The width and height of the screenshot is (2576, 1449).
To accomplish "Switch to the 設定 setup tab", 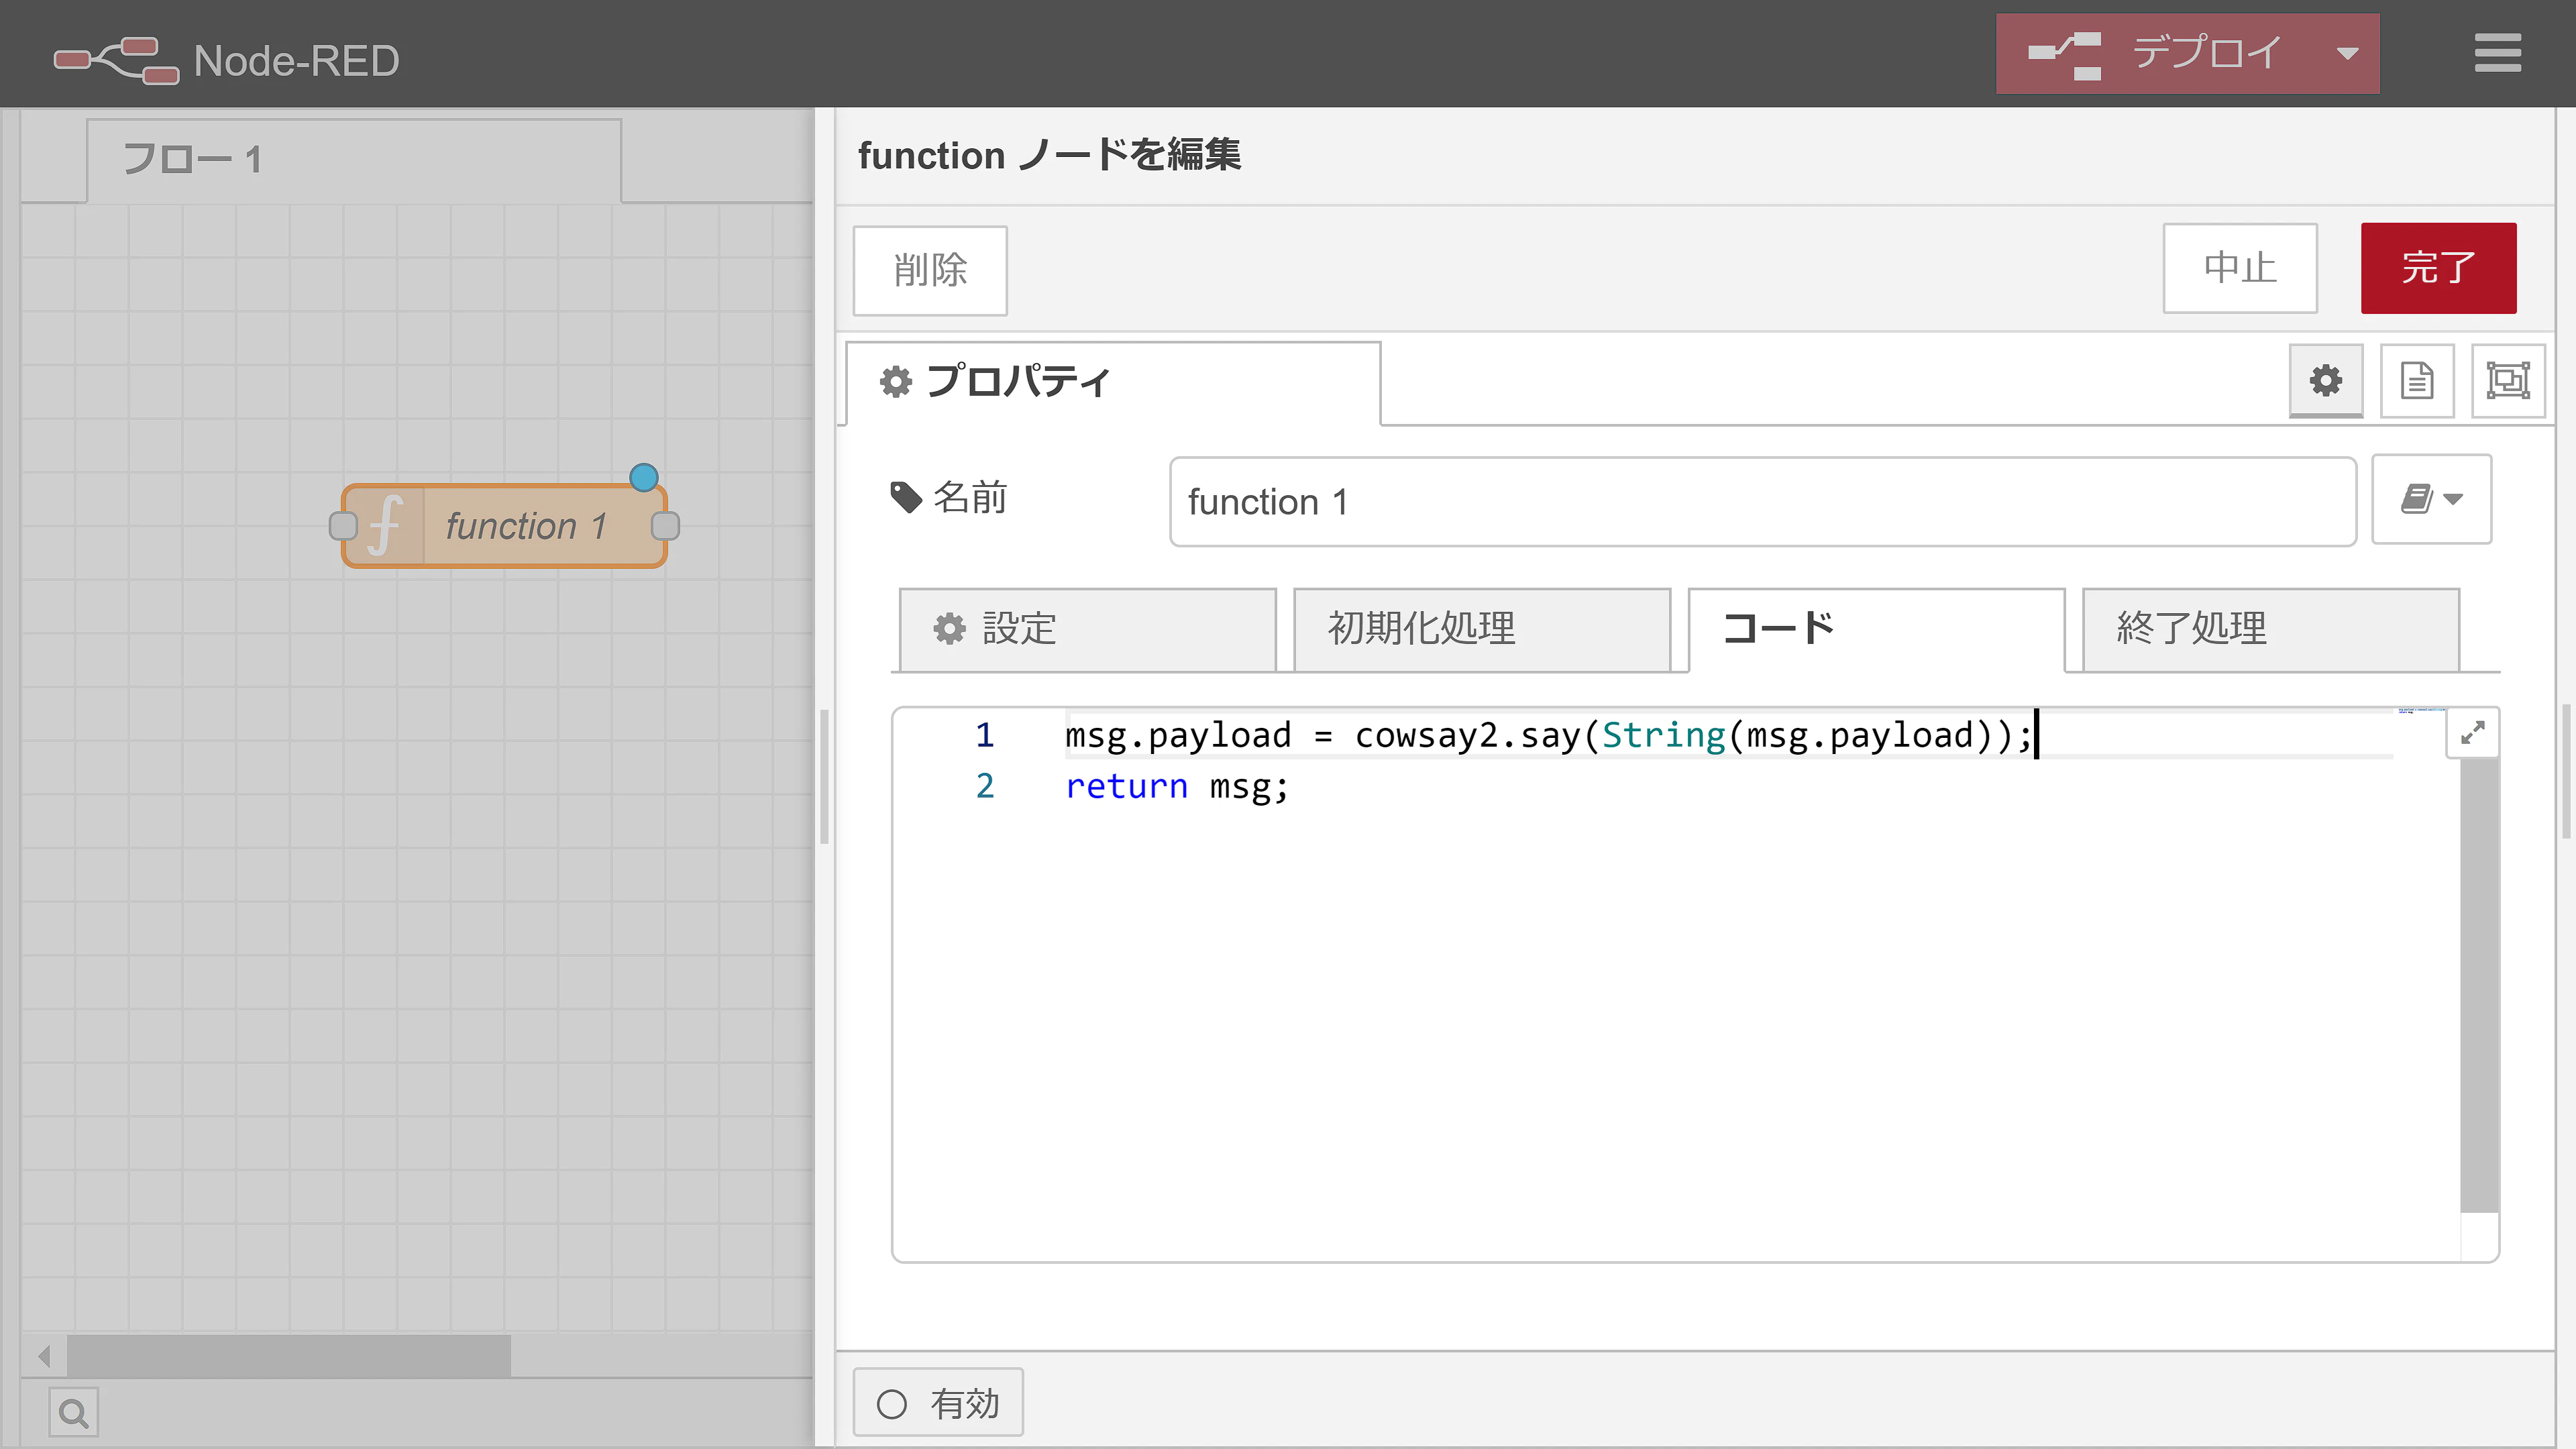I will [x=1088, y=629].
